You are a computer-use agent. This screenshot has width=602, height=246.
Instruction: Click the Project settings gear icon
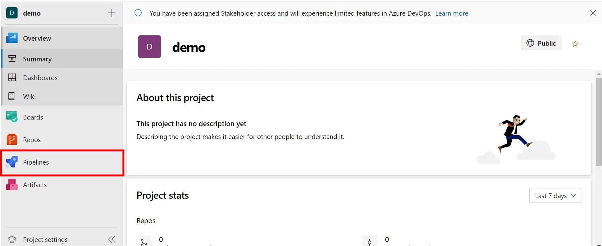(x=12, y=239)
